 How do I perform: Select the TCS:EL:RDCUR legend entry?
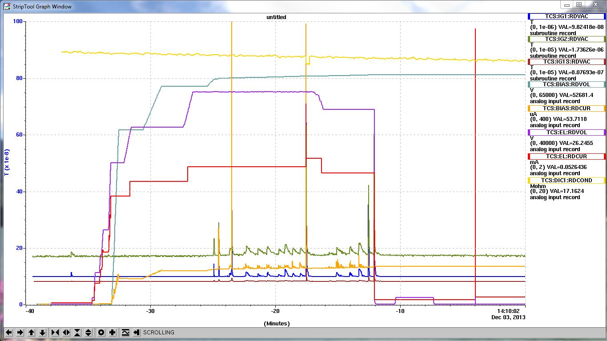click(567, 156)
